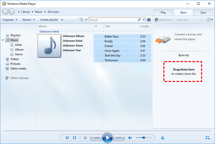Open the Burn options dropdown arrow
215x144 pixels.
coord(212,20)
